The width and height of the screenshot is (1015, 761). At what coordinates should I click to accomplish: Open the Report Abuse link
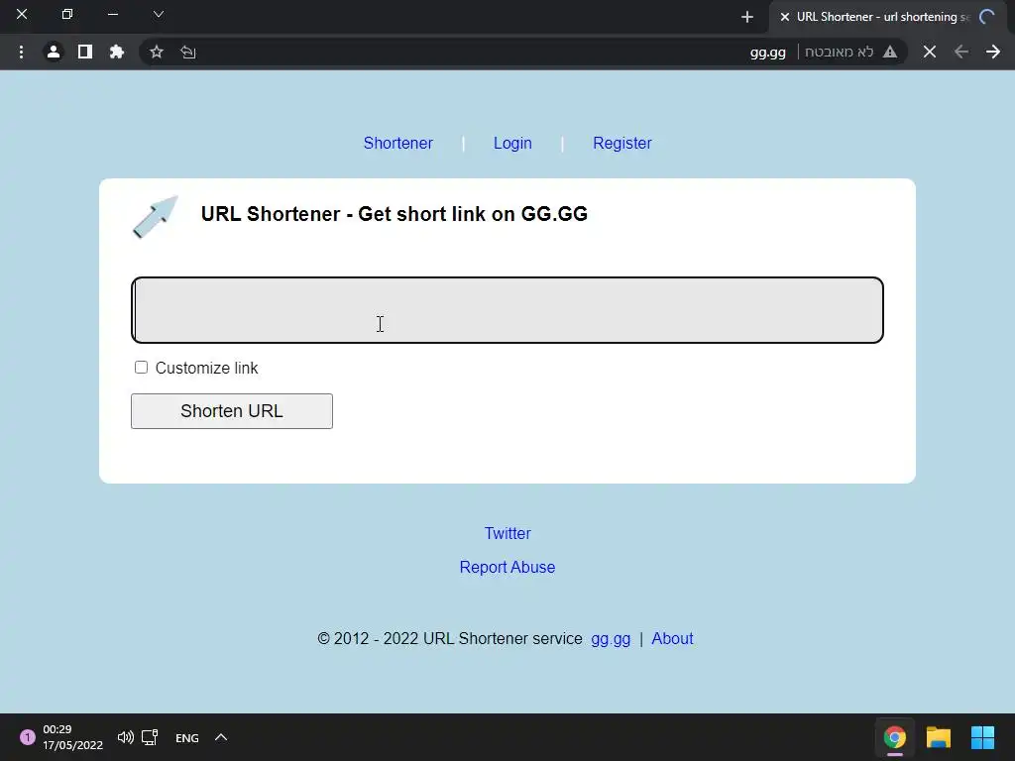click(507, 567)
